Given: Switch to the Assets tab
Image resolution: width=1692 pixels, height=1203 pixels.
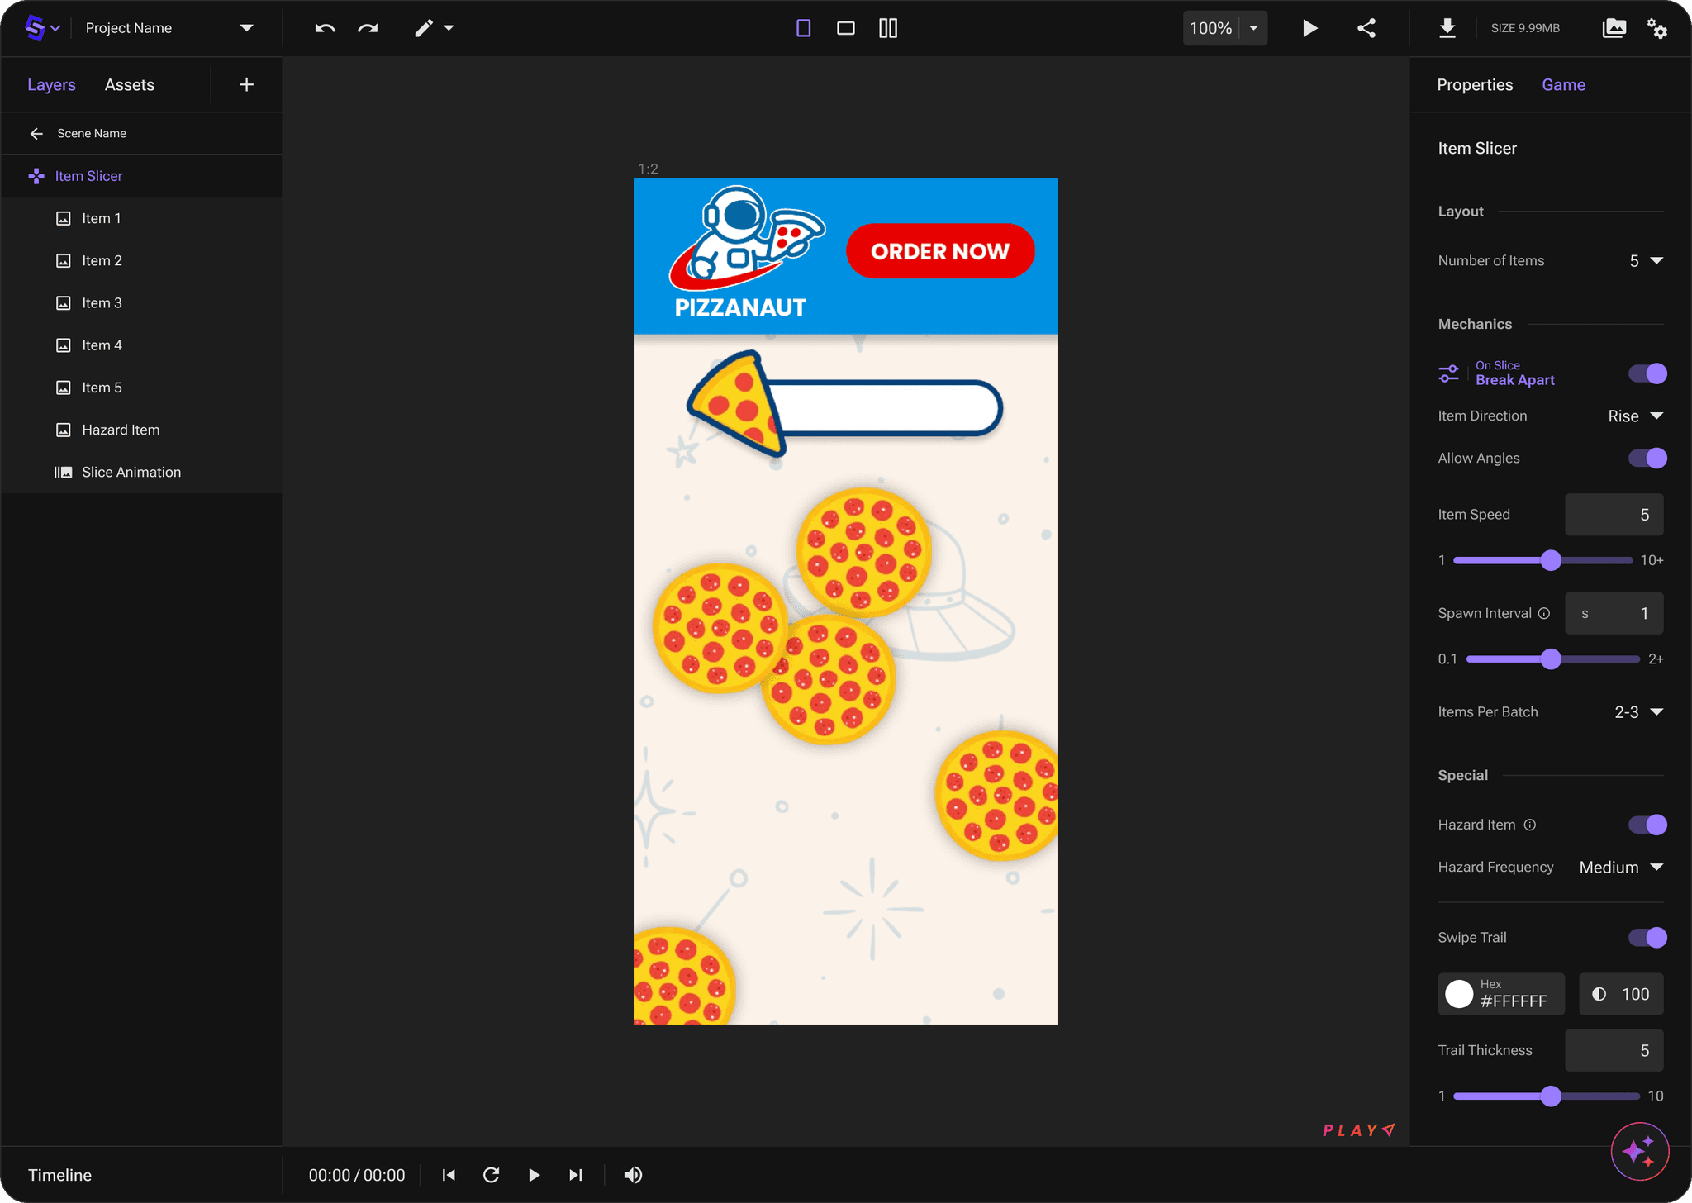Looking at the screenshot, I should [x=129, y=84].
